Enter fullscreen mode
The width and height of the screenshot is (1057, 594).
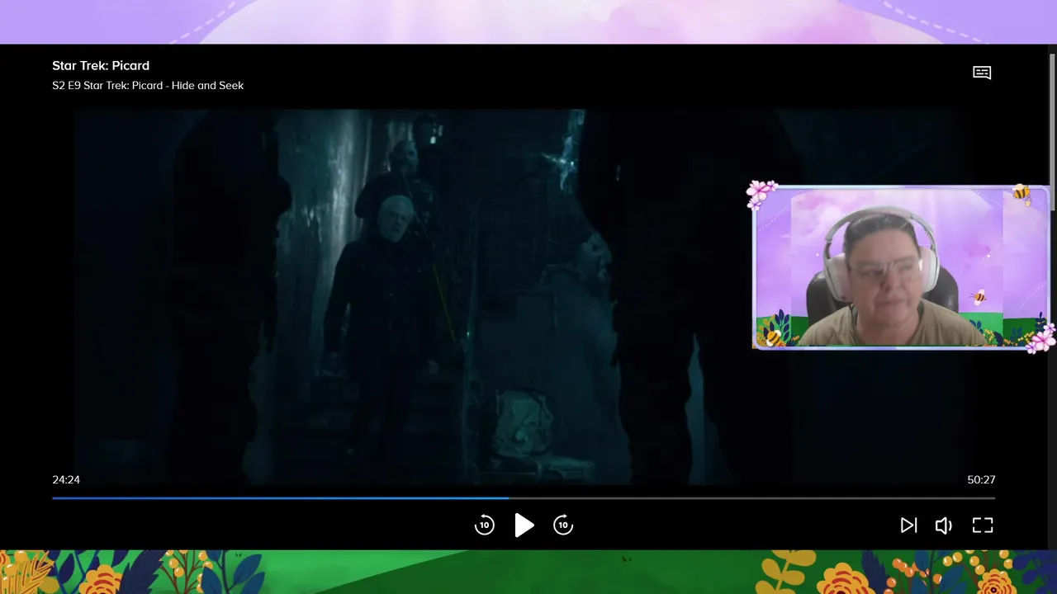pyautogui.click(x=983, y=526)
